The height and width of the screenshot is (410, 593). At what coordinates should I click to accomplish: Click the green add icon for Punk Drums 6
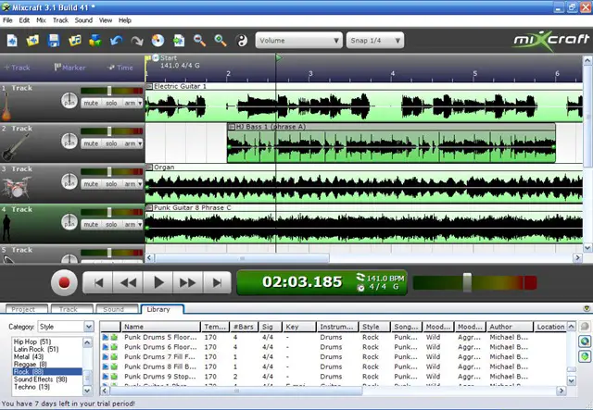[x=114, y=347]
